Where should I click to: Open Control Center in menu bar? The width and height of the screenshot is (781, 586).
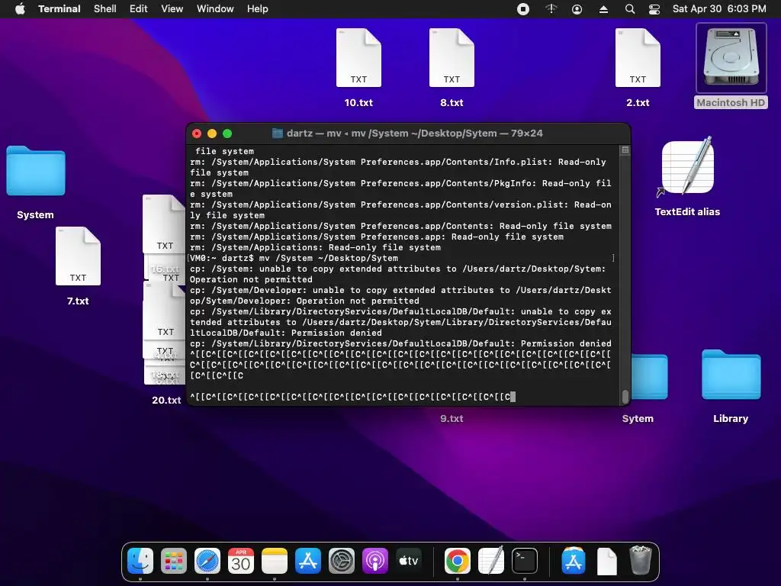pyautogui.click(x=654, y=9)
